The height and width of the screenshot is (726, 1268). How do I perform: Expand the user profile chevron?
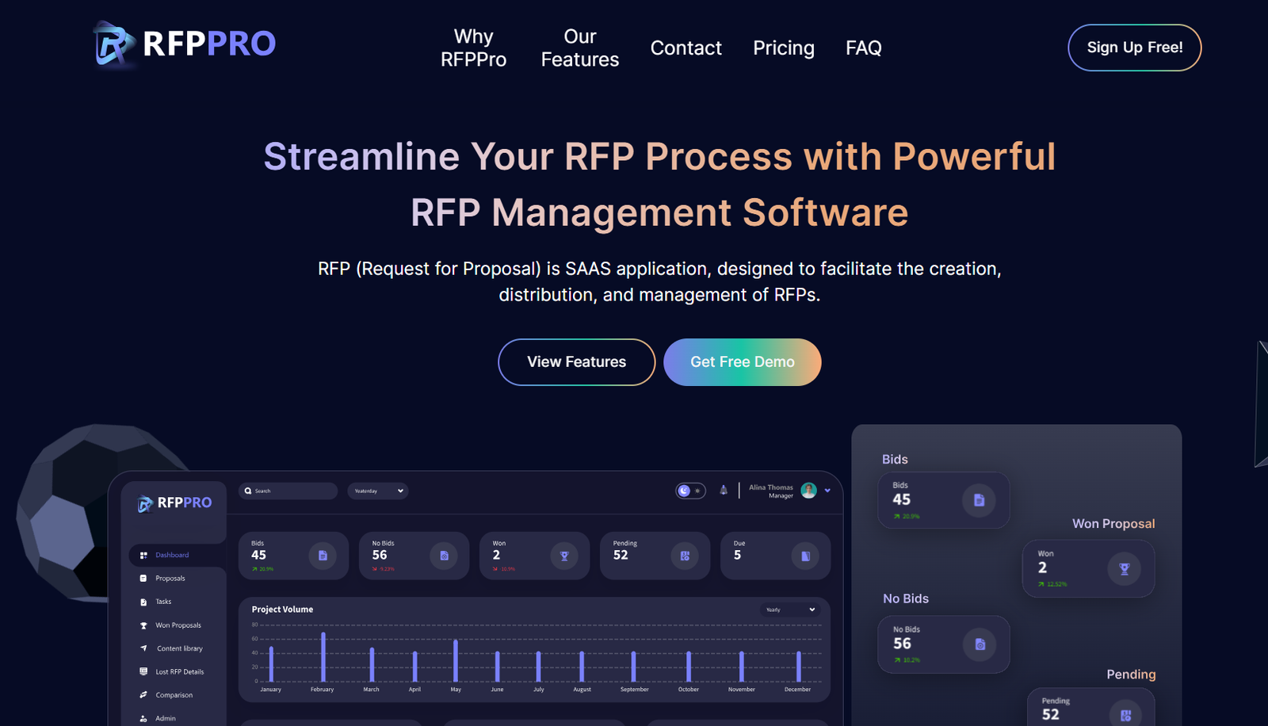[827, 491]
